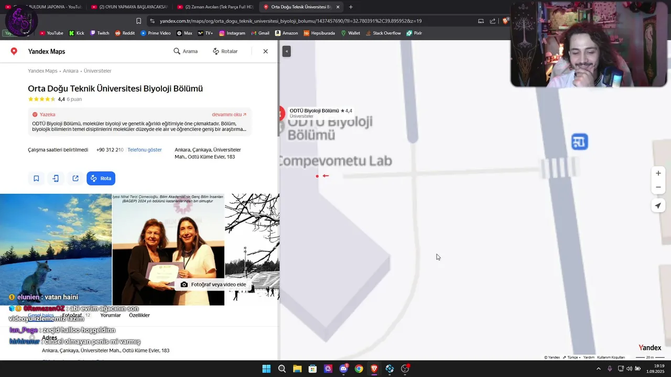Open YouTube bookmark
Viewport: 671px width, 377px height.
click(51, 33)
